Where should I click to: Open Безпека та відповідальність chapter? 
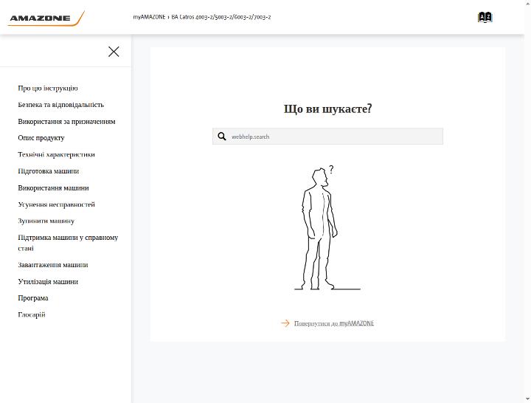point(61,105)
